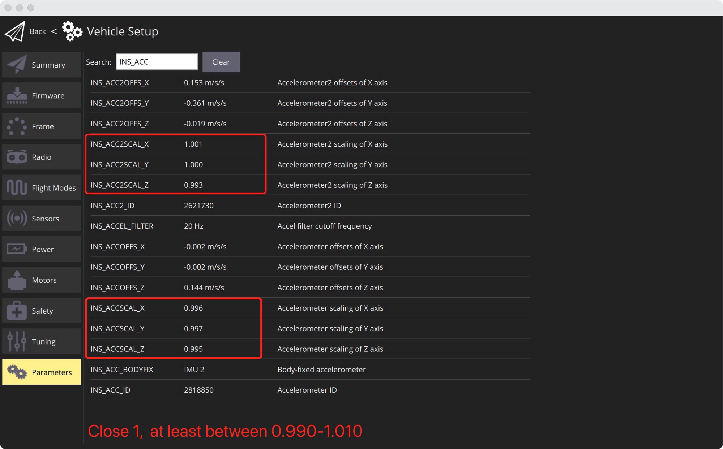Screen dimensions: 723x449
Task: Open the Flight Modes tab label
Action: [x=54, y=188]
